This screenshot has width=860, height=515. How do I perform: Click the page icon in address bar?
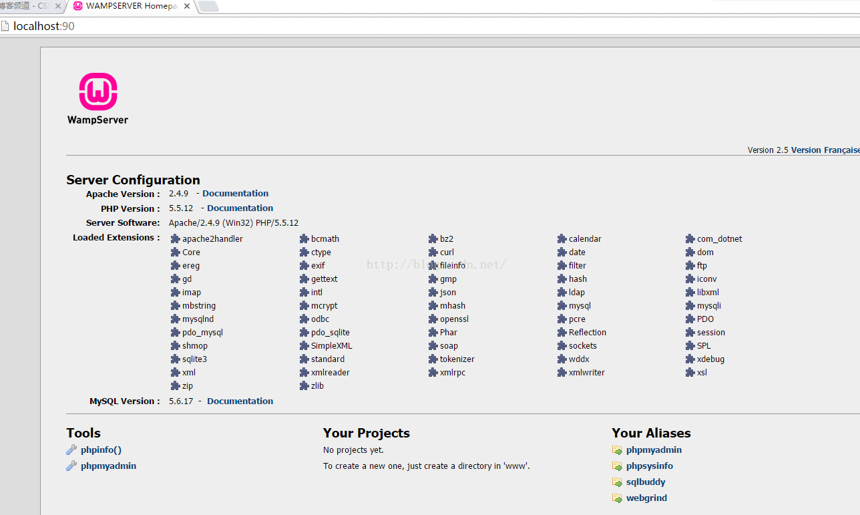pos(5,26)
